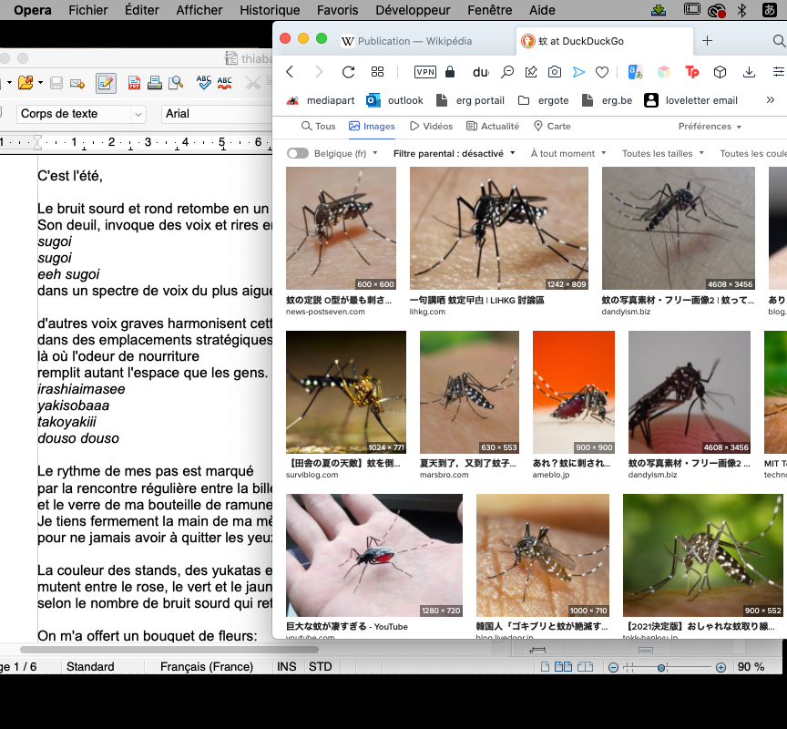Screen dimensions: 787x729
Task: Click zoom in plus in LibreOffice
Action: tap(721, 667)
